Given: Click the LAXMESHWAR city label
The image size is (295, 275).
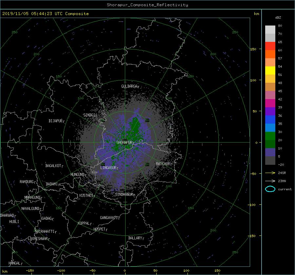Looking at the screenshot, I should (x=38, y=239).
